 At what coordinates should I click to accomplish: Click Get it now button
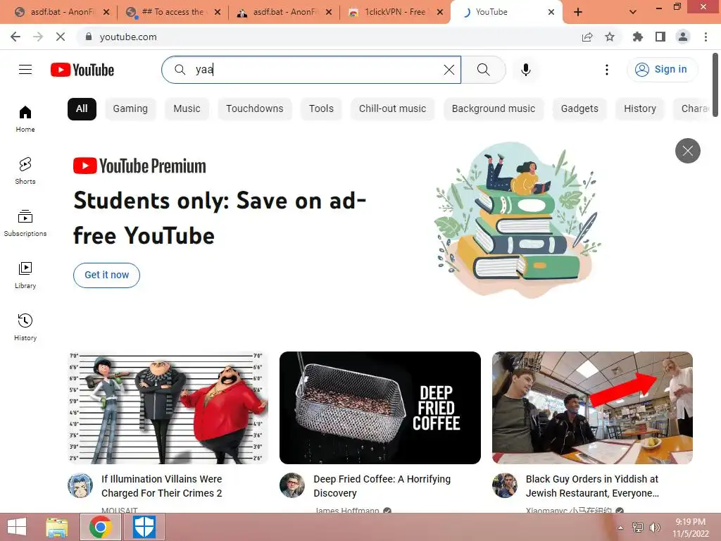107,275
